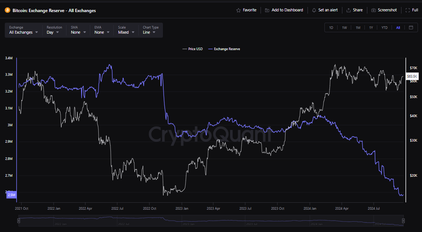Click the orange Bitcoin logo icon
The image size is (422, 232).
pyautogui.click(x=7, y=10)
